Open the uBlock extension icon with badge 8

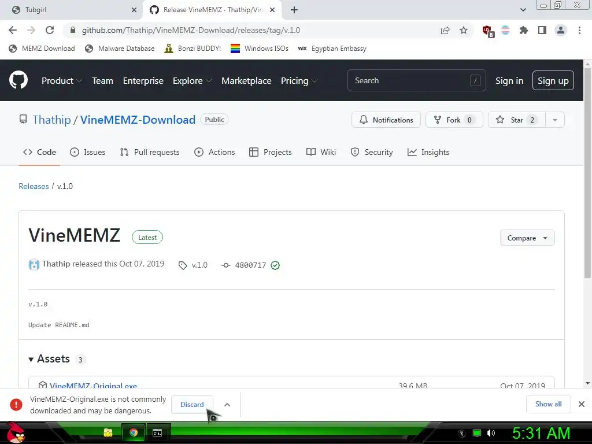[x=488, y=31]
